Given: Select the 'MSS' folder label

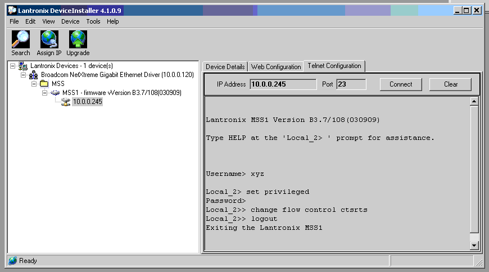Looking at the screenshot, I should (x=58, y=84).
